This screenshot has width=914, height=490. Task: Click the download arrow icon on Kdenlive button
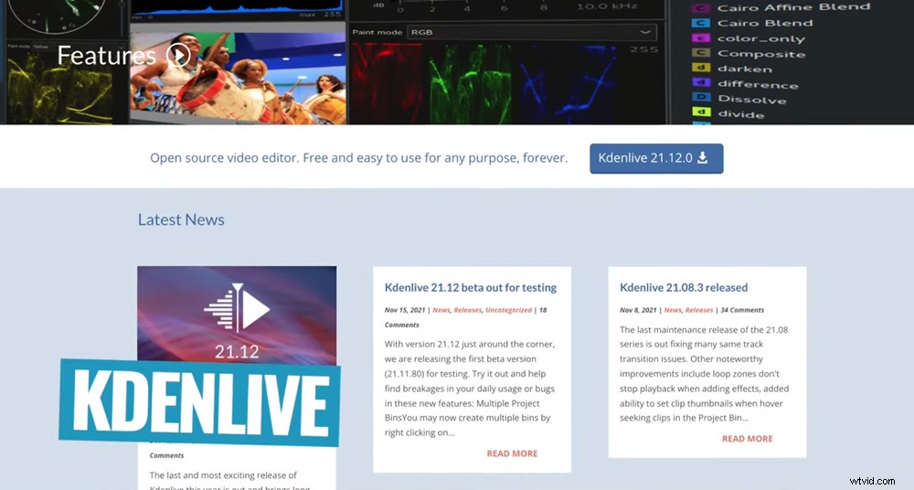(702, 158)
